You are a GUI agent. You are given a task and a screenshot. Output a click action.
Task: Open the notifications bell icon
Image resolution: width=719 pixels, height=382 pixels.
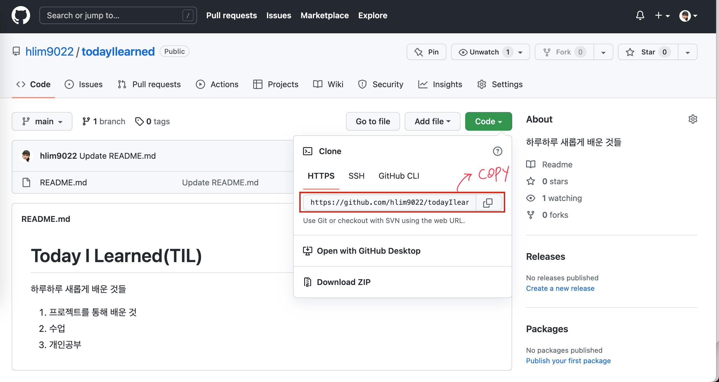[640, 16]
